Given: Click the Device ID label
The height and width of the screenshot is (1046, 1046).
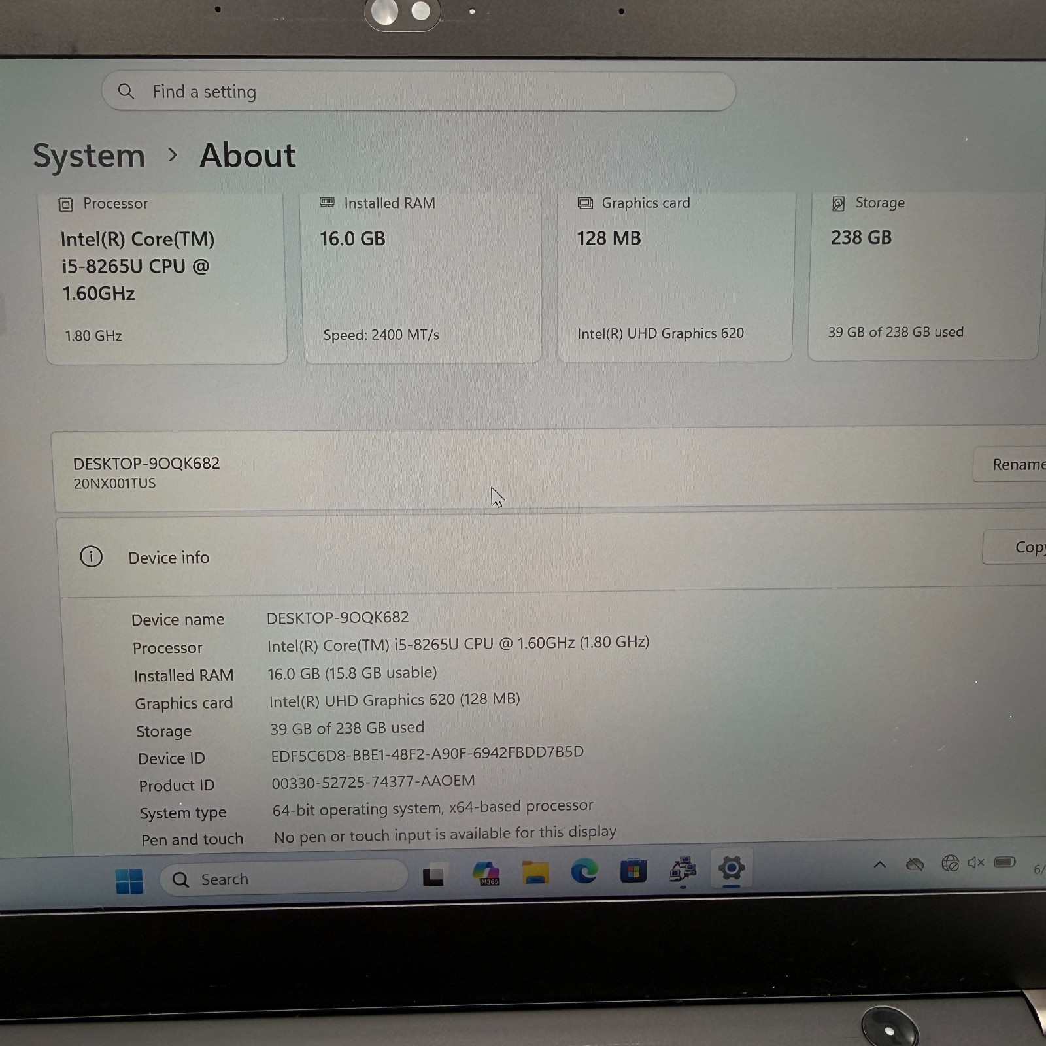Looking at the screenshot, I should [171, 758].
